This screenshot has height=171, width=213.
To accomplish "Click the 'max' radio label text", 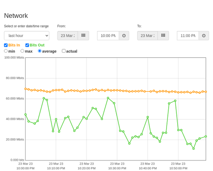I will point(29,51).
